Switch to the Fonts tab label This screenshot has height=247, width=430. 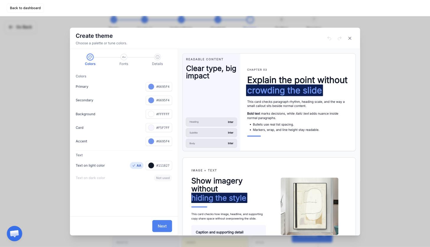pos(124,64)
